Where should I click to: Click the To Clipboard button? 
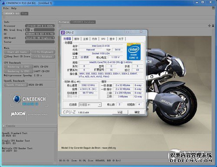(x=43, y=52)
